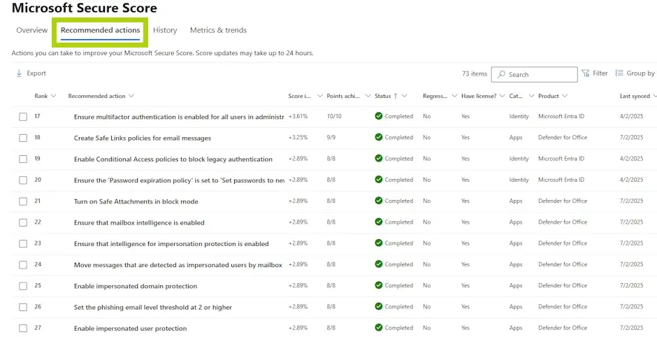Open 'Turn on Safe Attachments in block mode'
Image resolution: width=657 pixels, height=337 pixels.
coord(136,201)
